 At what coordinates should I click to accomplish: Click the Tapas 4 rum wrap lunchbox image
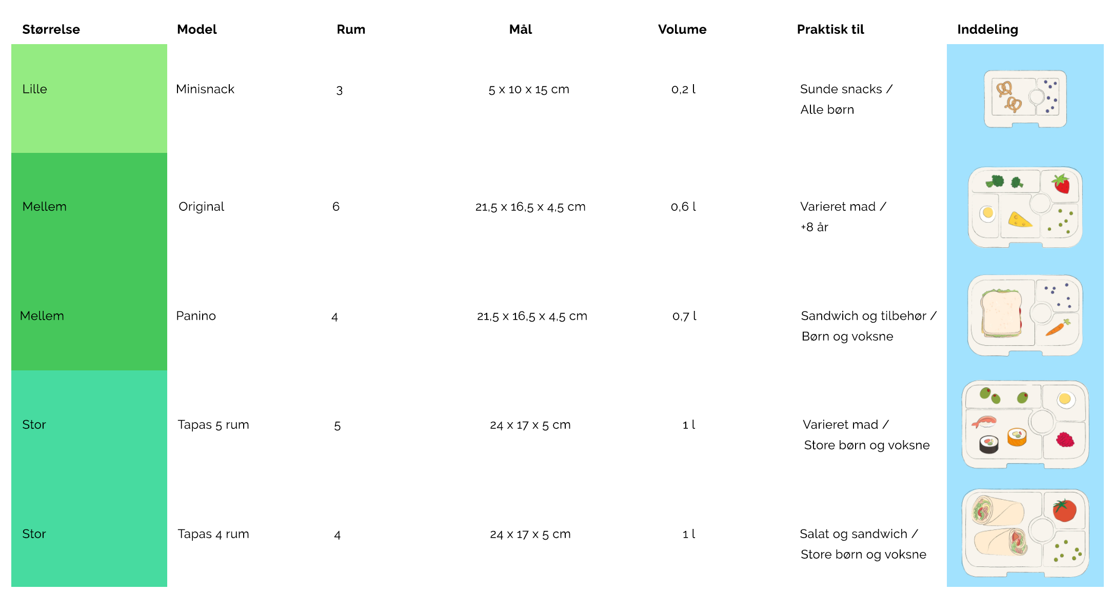tap(1025, 533)
